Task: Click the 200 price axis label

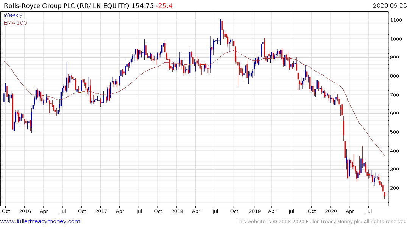Action: point(395,188)
